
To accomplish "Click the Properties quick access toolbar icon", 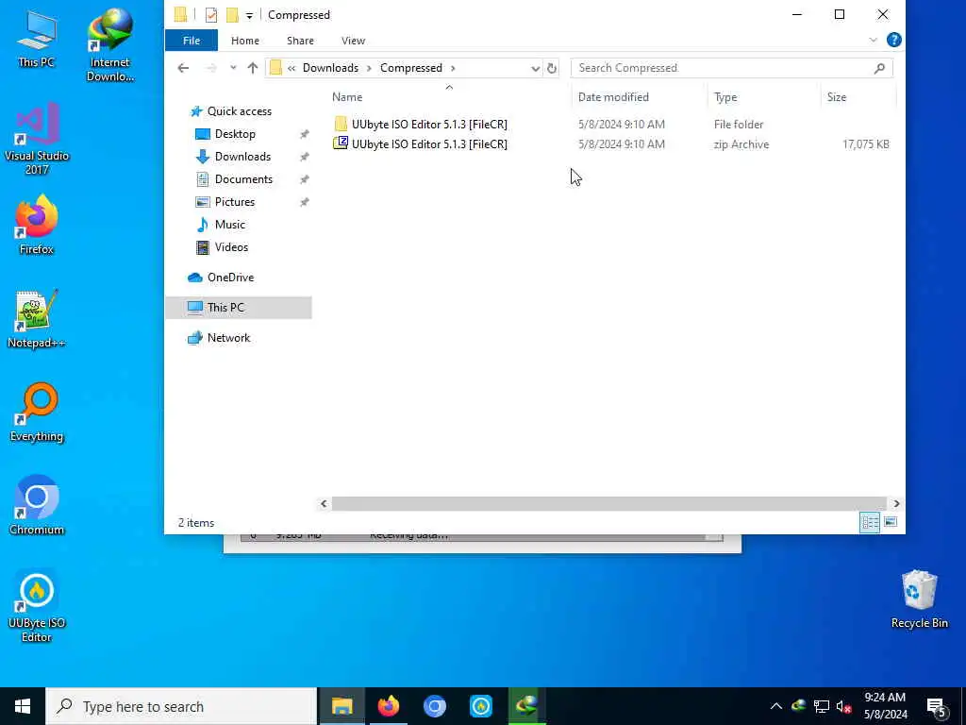I will coord(211,15).
